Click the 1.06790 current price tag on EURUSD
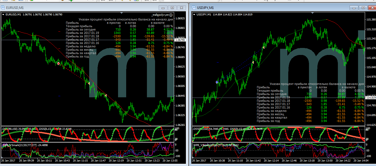 pos(180,40)
